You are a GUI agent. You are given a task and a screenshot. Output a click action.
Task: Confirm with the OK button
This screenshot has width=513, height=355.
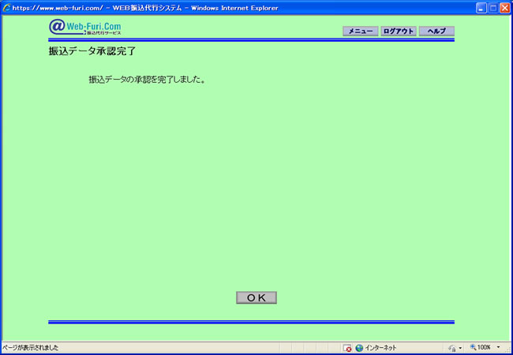(256, 297)
